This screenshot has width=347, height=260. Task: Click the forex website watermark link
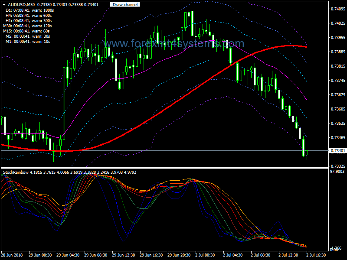click(x=174, y=44)
